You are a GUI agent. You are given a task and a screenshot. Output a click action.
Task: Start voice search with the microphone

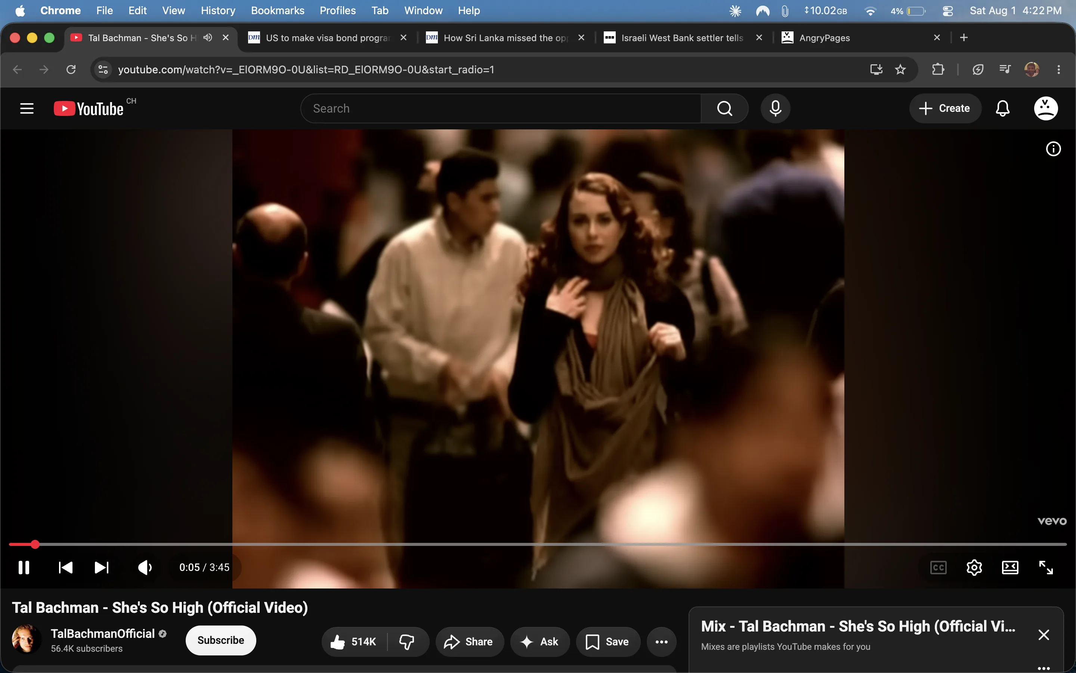click(x=776, y=108)
